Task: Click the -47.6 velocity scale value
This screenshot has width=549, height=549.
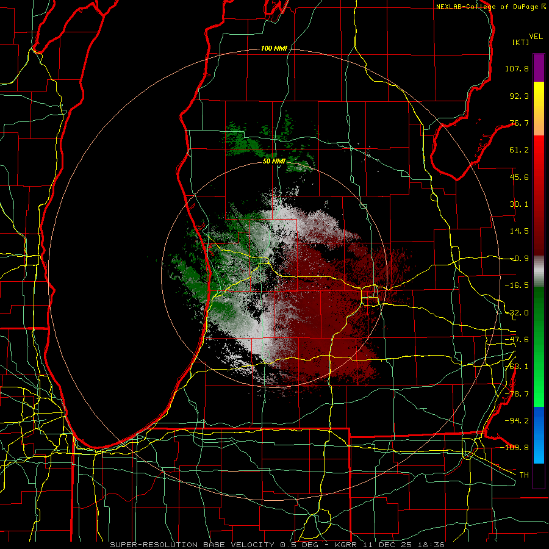Action: [x=517, y=340]
